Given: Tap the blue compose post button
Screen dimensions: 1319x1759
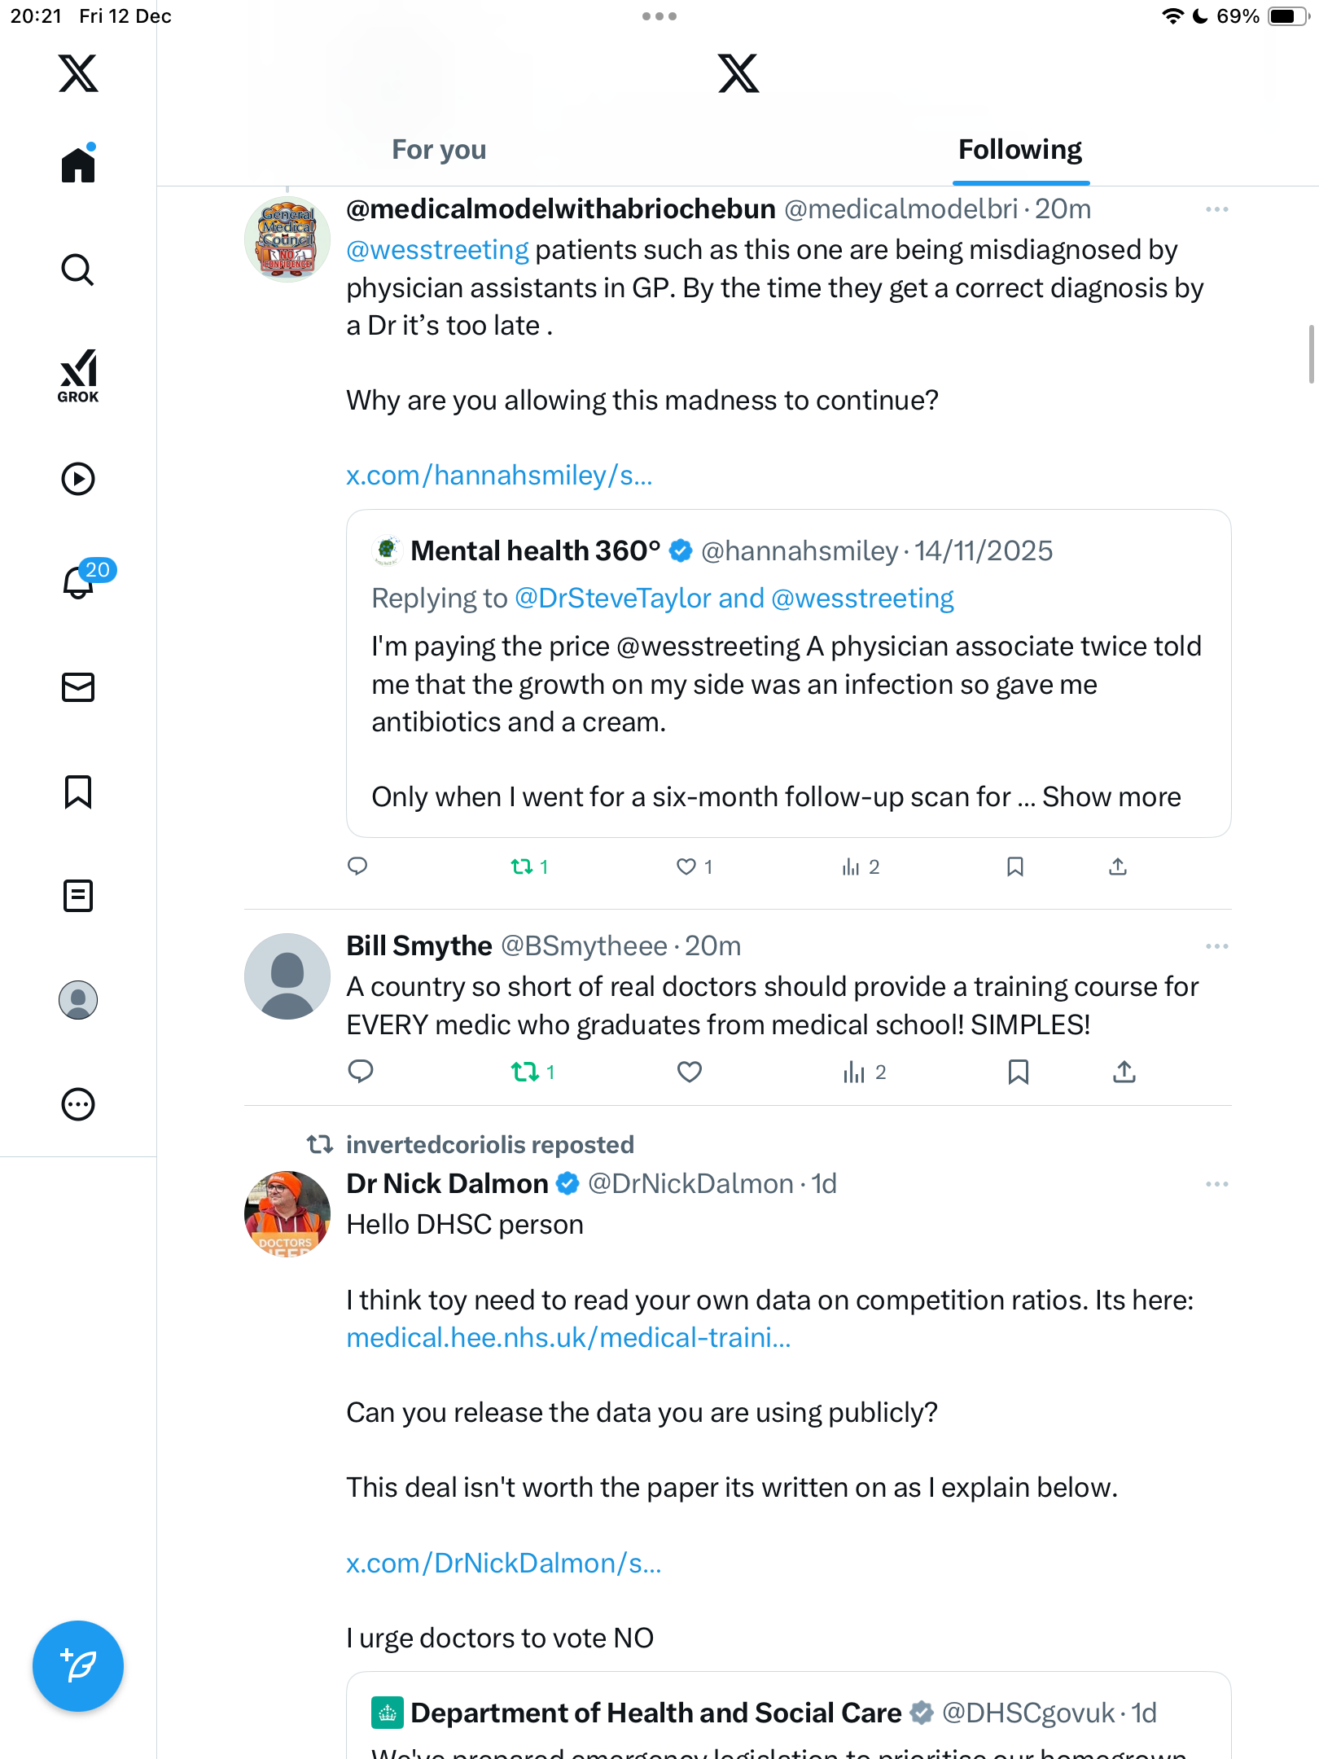Looking at the screenshot, I should point(78,1666).
